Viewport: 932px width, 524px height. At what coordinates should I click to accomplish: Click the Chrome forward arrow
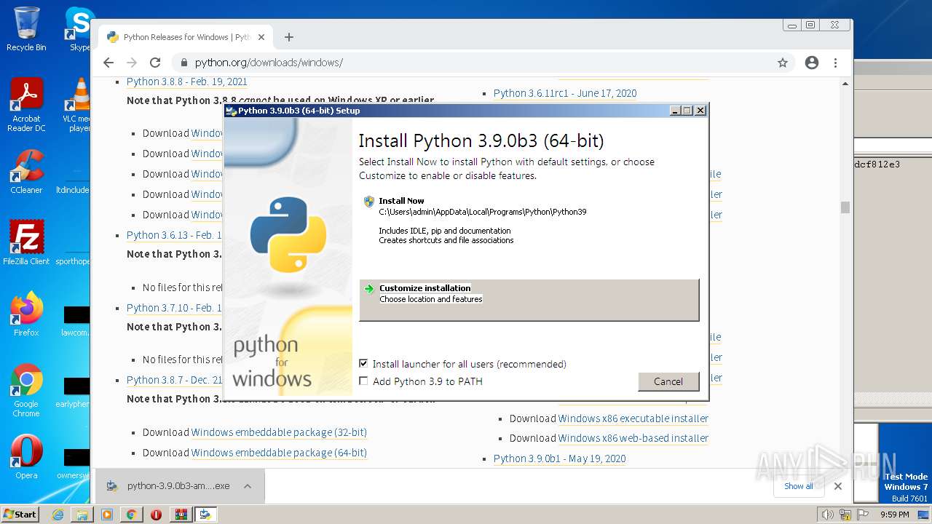point(132,63)
